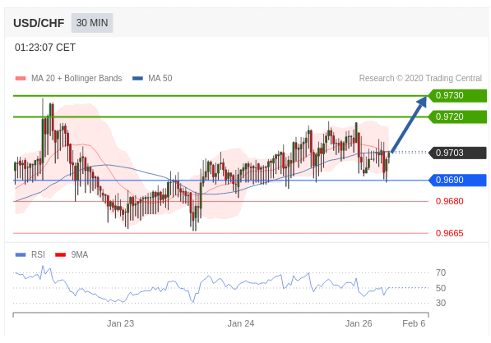Click the 0.9703 current price tag
Screen dimensions: 491x343
click(x=457, y=153)
